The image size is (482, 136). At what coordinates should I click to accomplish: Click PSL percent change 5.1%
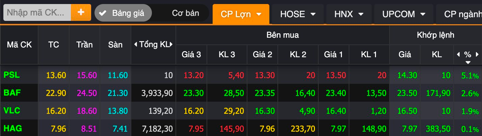tap(470, 75)
